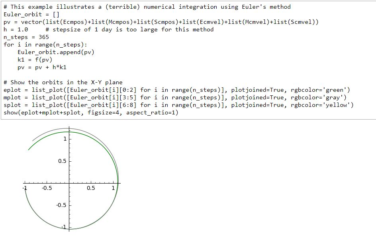
Task: Click the line 'n_steps = 365'
Action: [x=26, y=37]
